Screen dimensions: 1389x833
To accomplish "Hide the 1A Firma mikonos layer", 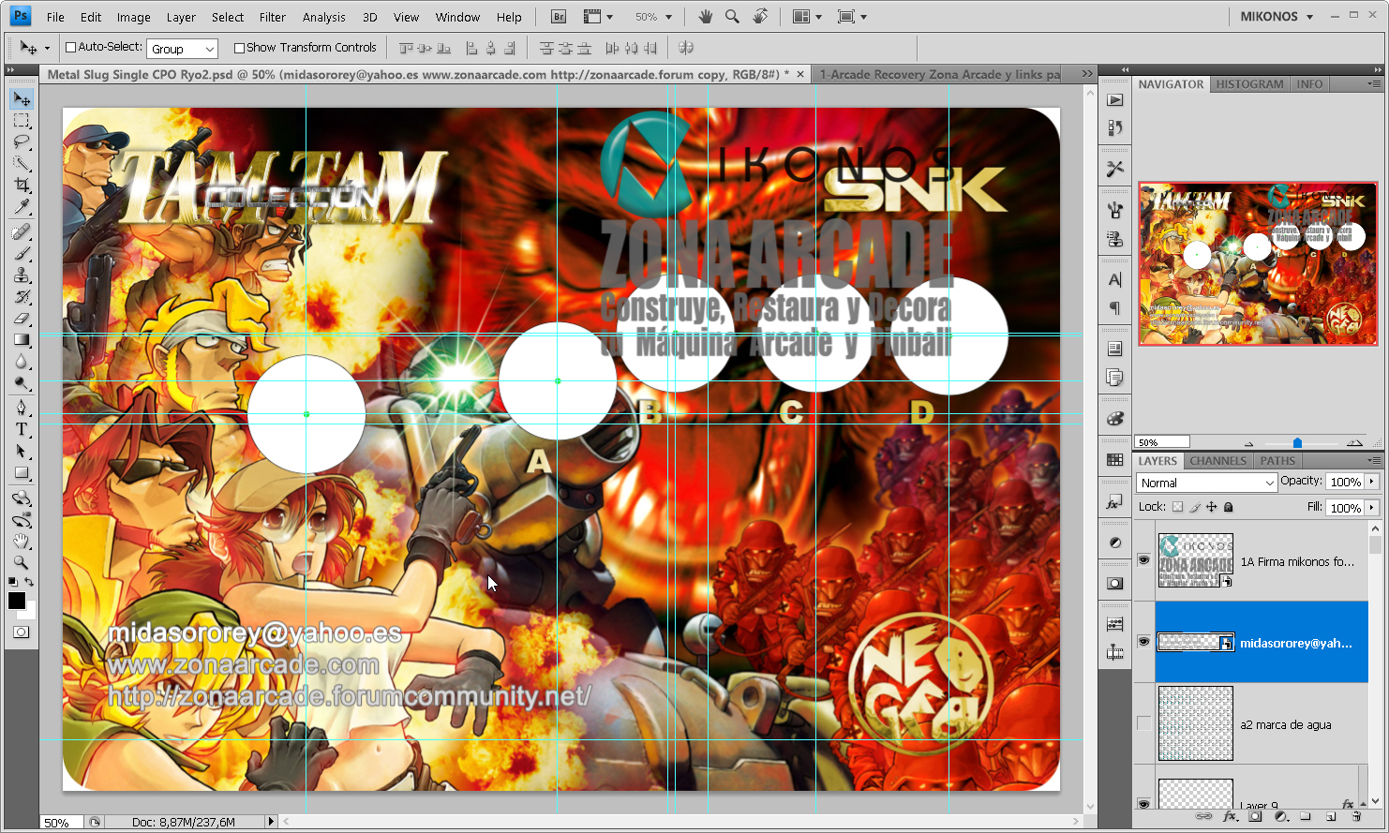I will pos(1143,560).
